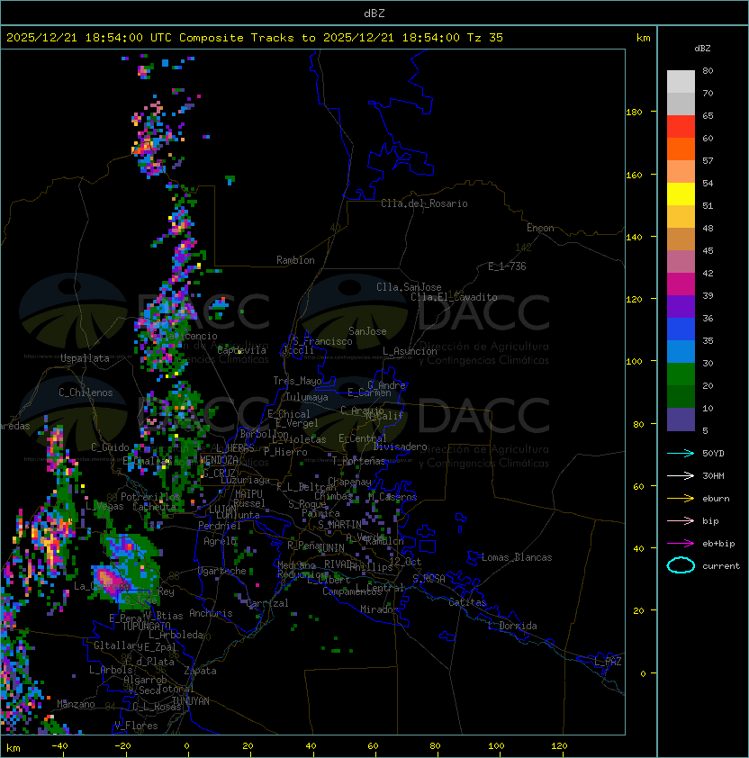Click the C_Chilenos label
Viewport: 749px width, 758px height.
click(x=86, y=393)
